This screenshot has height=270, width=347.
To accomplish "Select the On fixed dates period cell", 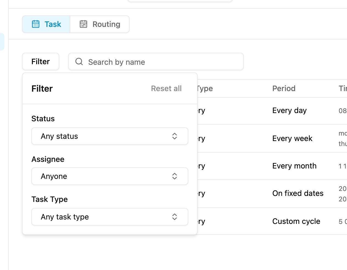I will tap(298, 193).
